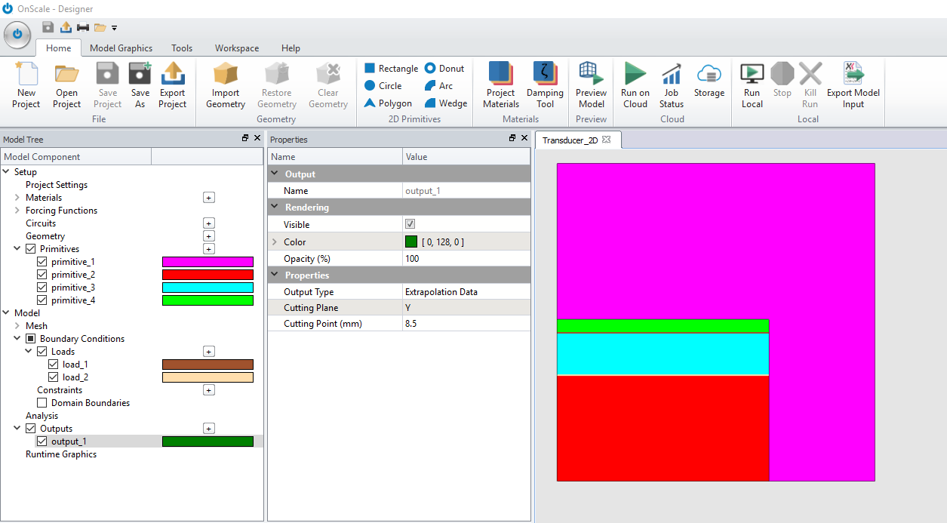
Task: Toggle primitive_1 visibility checkbox
Action: [42, 262]
